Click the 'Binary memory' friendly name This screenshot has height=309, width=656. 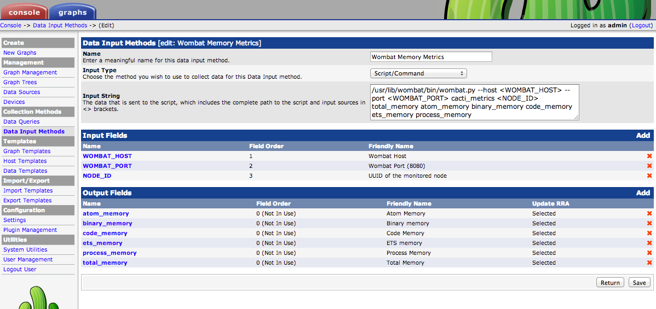(408, 223)
